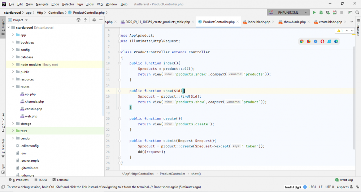
Task: Collapse the routes folder in project tree
Action: [13, 87]
